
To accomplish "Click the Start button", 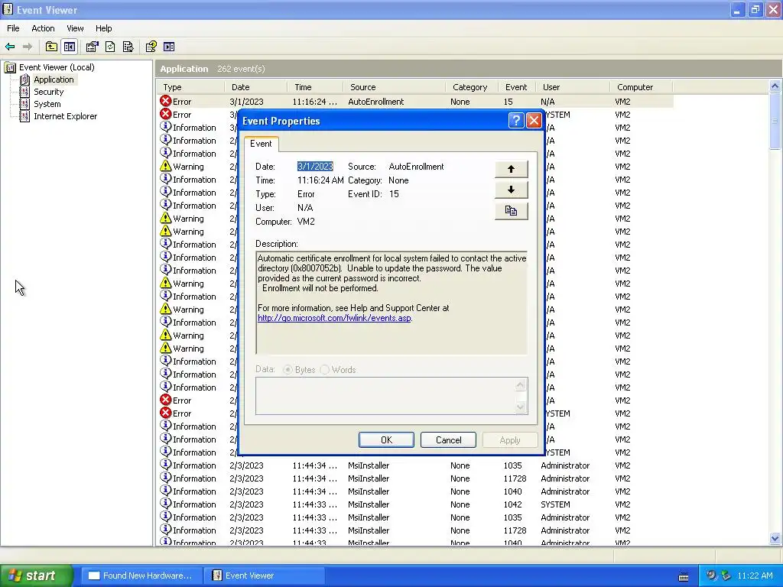I will (37, 576).
